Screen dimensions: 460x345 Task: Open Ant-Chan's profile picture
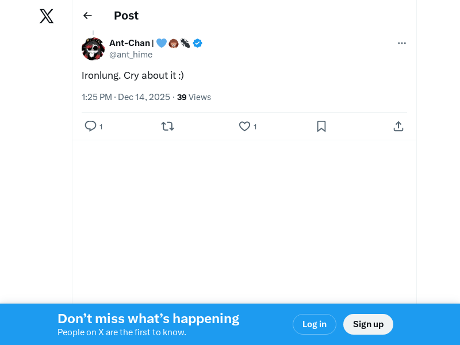click(93, 49)
